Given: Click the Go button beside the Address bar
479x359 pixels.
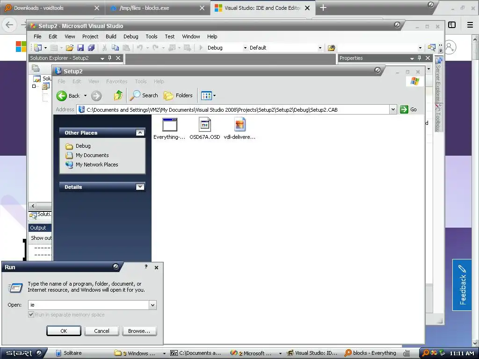Looking at the screenshot, I should 408,109.
